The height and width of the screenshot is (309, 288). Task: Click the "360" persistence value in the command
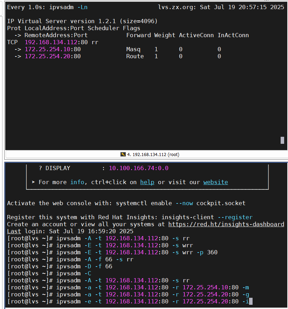212,252
